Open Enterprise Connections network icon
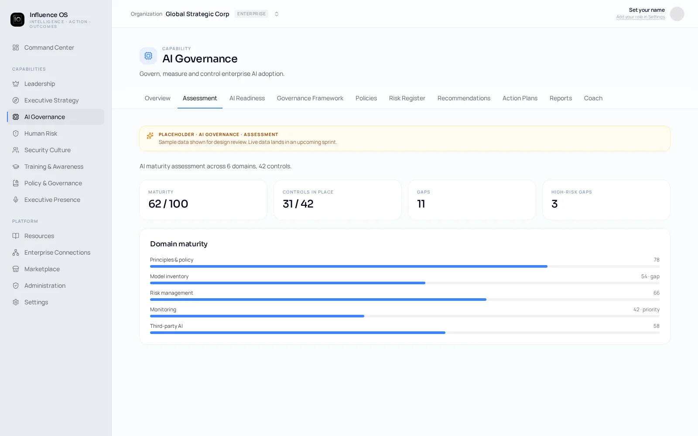This screenshot has width=698, height=436. [x=16, y=252]
